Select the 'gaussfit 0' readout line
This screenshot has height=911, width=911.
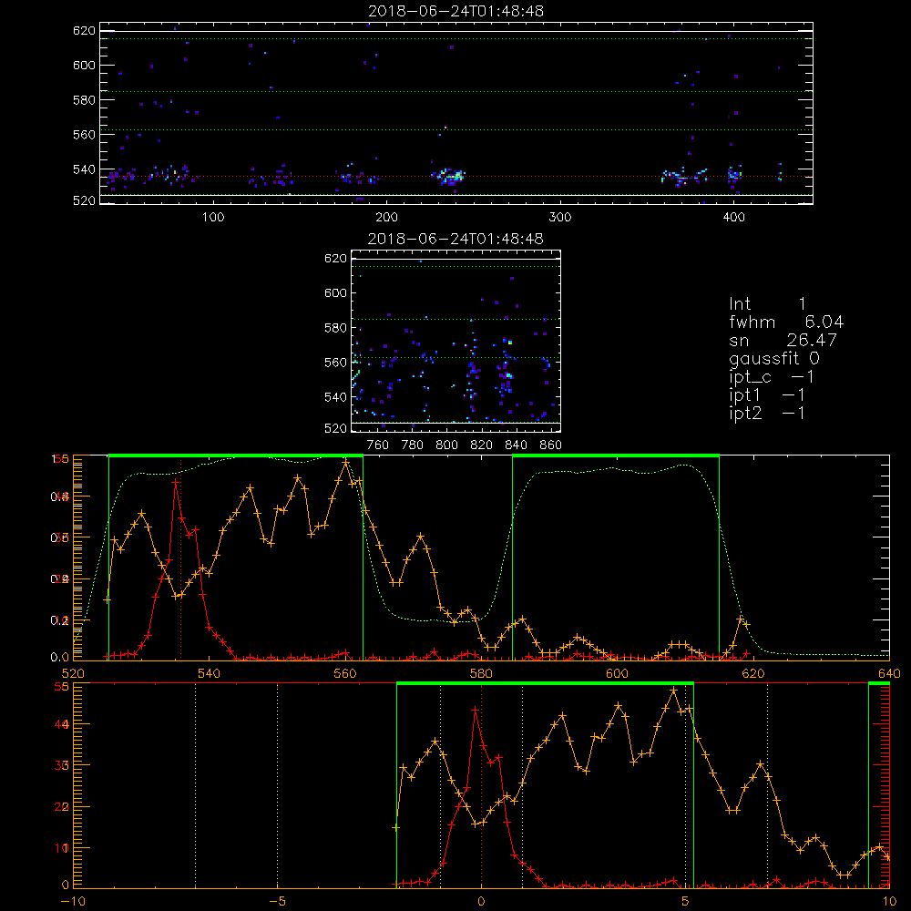click(x=774, y=358)
